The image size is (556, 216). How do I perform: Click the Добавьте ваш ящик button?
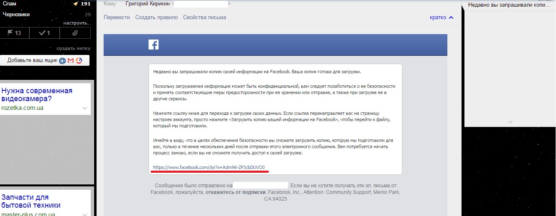point(45,60)
